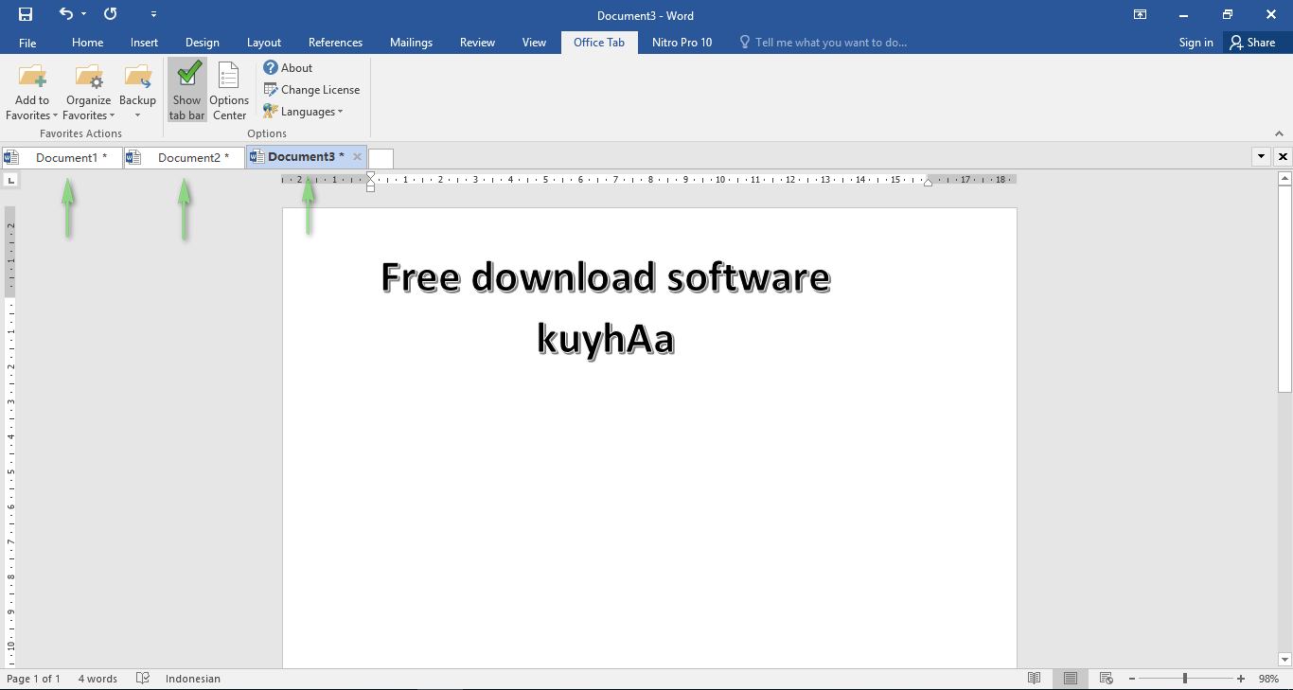Viewport: 1293px width, 690px height.
Task: Click the "Free download software" heading text
Action: (x=606, y=278)
